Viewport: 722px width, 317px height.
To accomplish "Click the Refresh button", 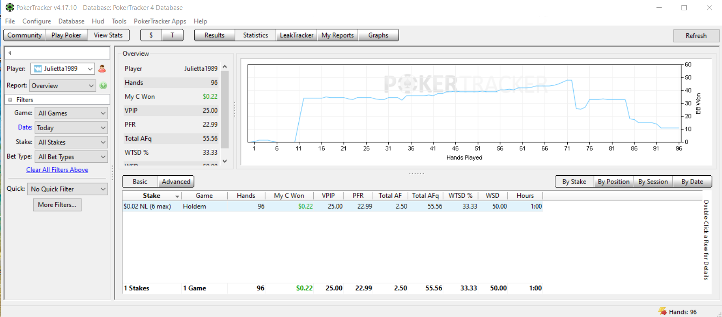I will 696,36.
